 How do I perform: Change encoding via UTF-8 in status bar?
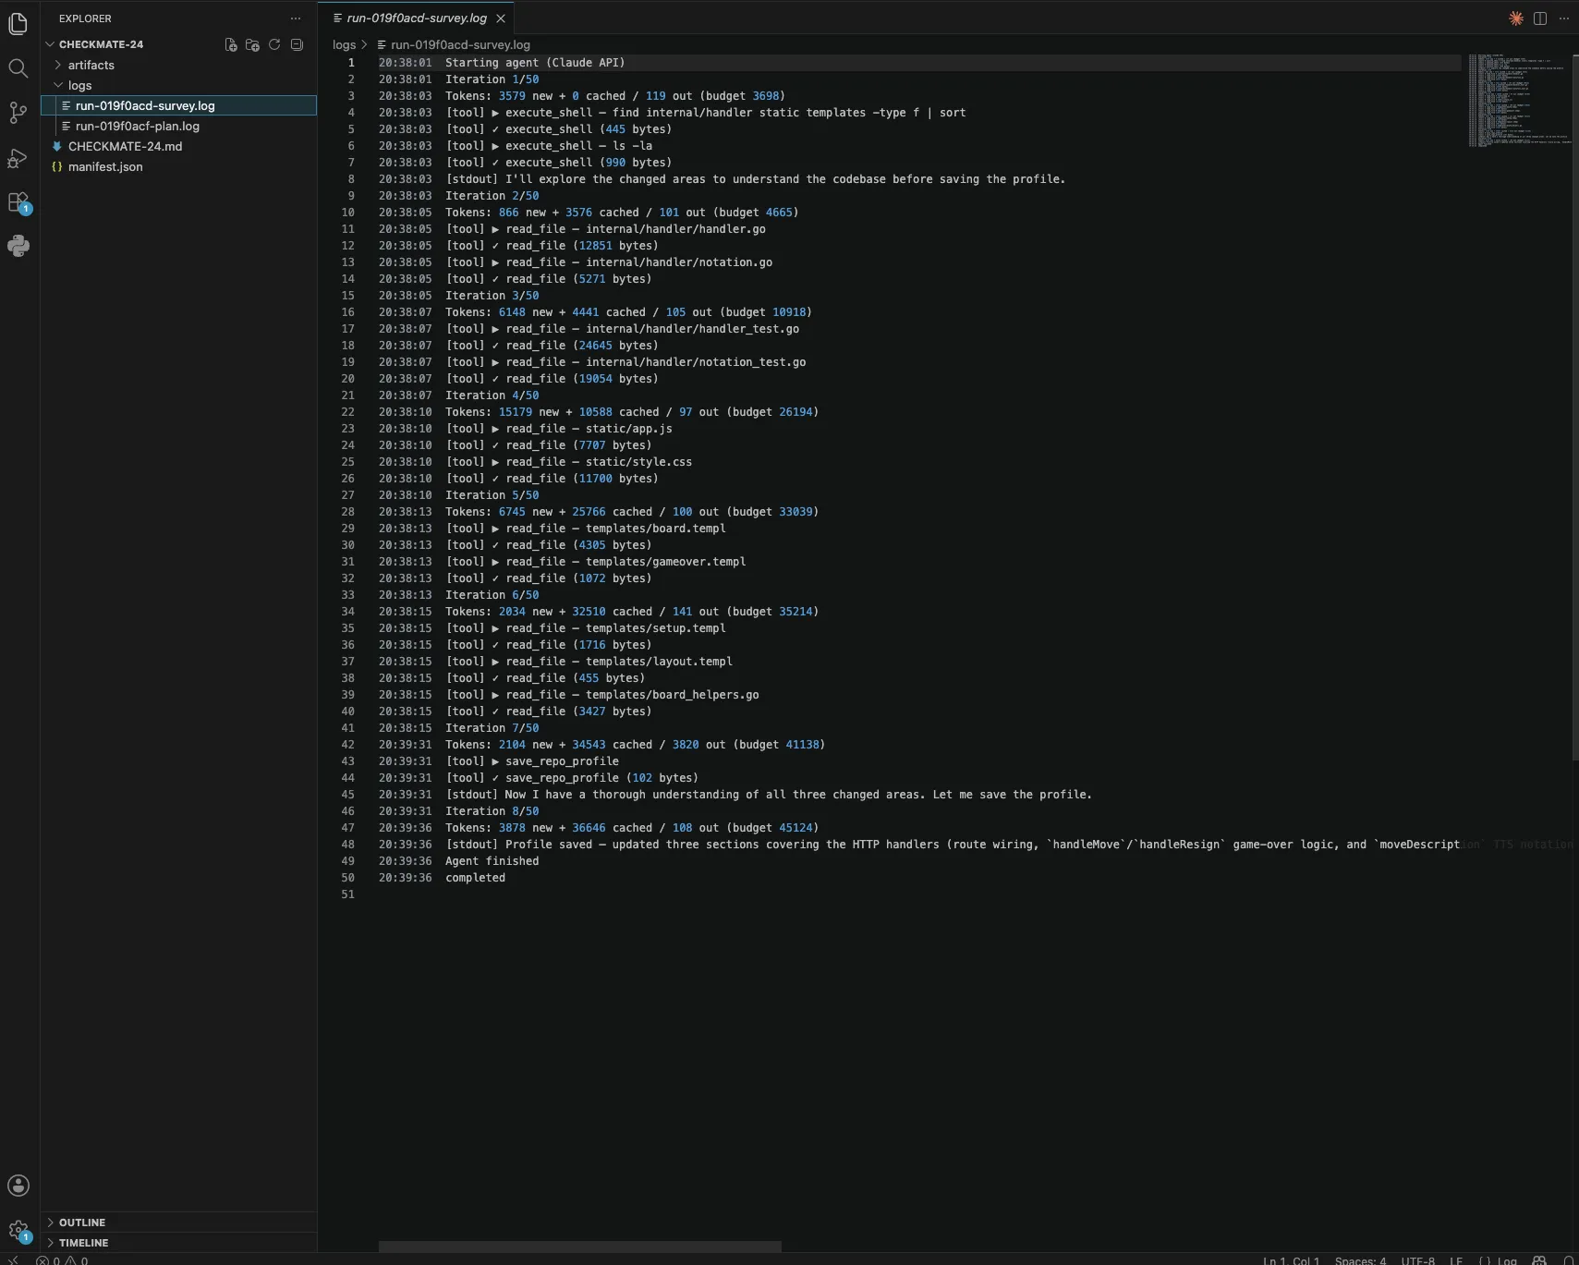tap(1417, 1260)
